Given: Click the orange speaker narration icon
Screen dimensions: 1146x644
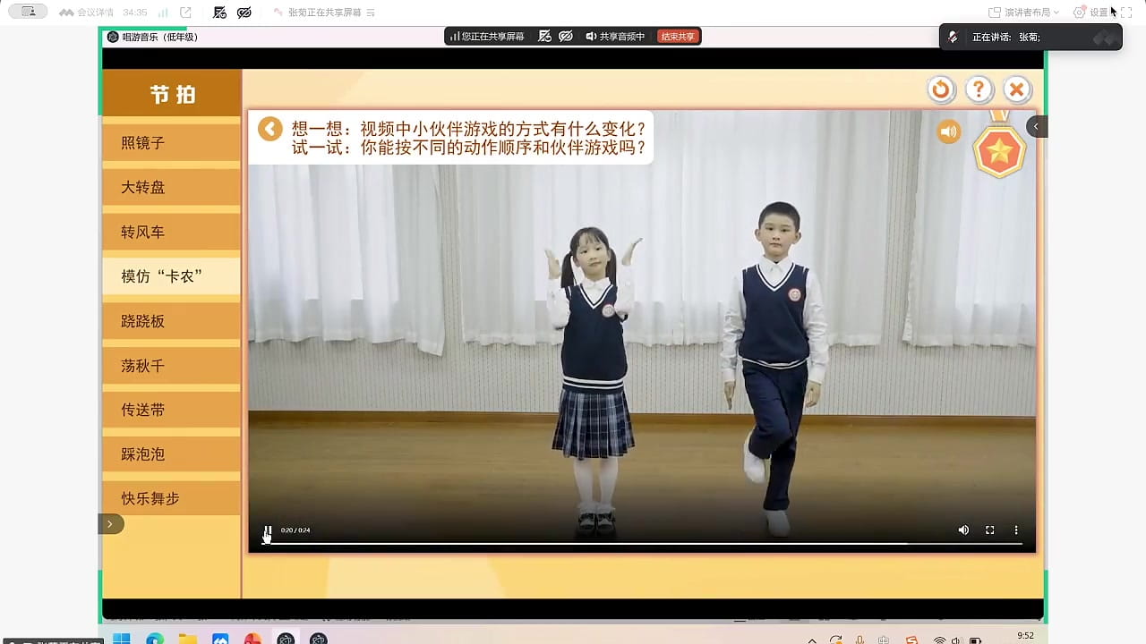Looking at the screenshot, I should pyautogui.click(x=948, y=132).
